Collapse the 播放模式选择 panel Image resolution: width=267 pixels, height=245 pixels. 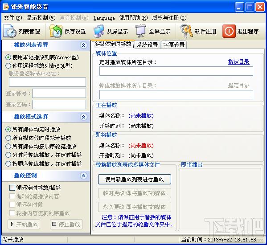[83, 117]
